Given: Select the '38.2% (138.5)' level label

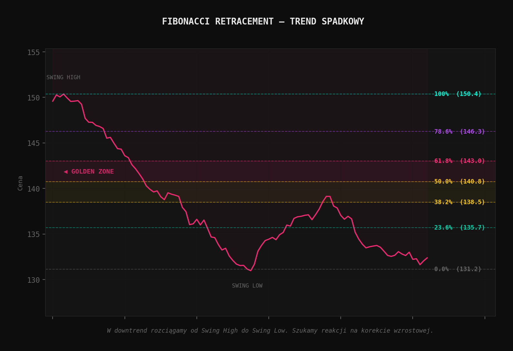Looking at the screenshot, I should tap(459, 202).
